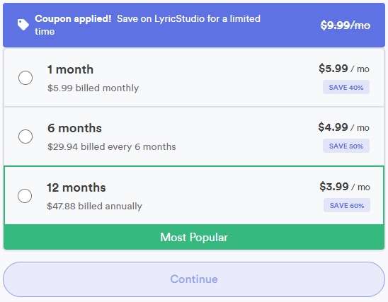Select the 6 months radio button
Viewport: 388px width, 302px height.
coord(25,137)
